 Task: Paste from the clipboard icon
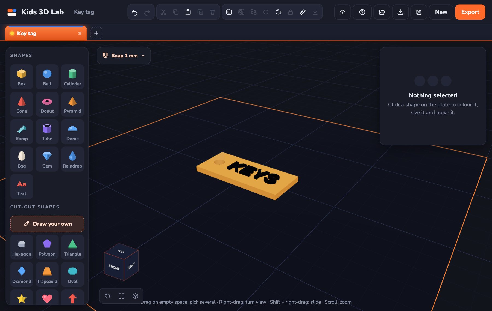(188, 12)
